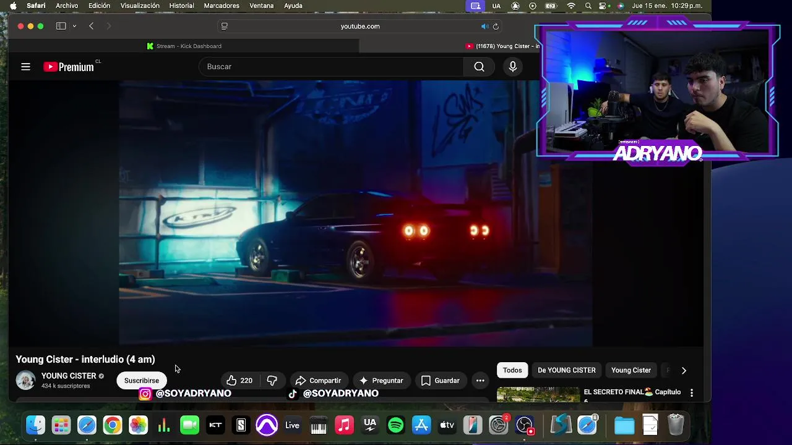Click the Compartir button
Screen dimensions: 792x445
318,381
